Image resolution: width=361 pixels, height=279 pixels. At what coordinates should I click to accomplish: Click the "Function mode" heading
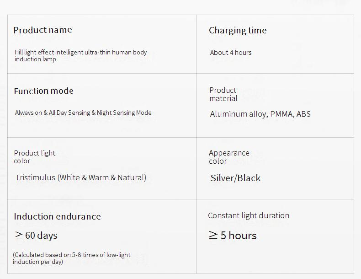43,91
